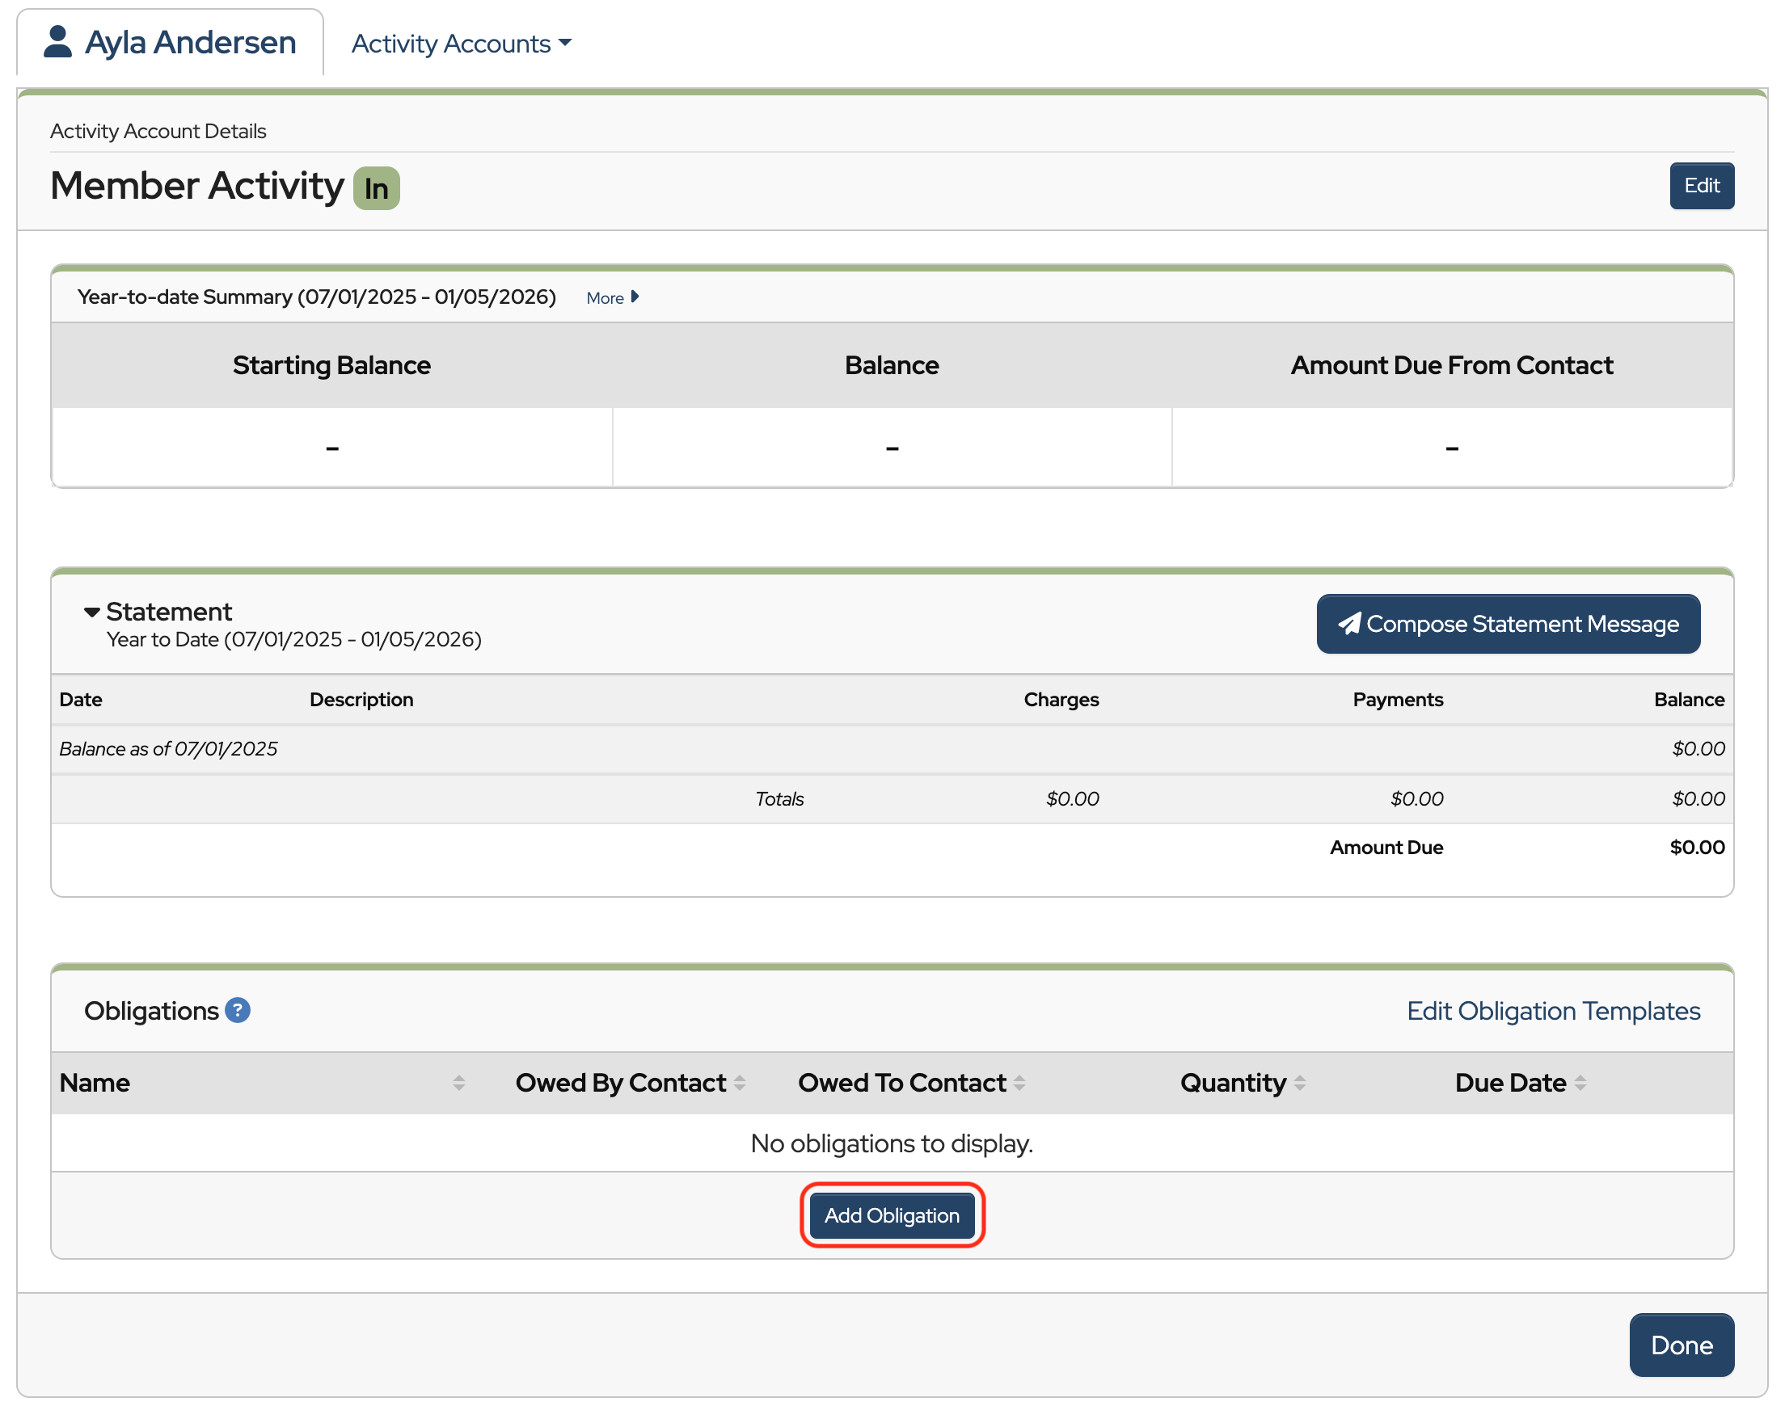Collapse the Statement section triangle

pyautogui.click(x=91, y=612)
